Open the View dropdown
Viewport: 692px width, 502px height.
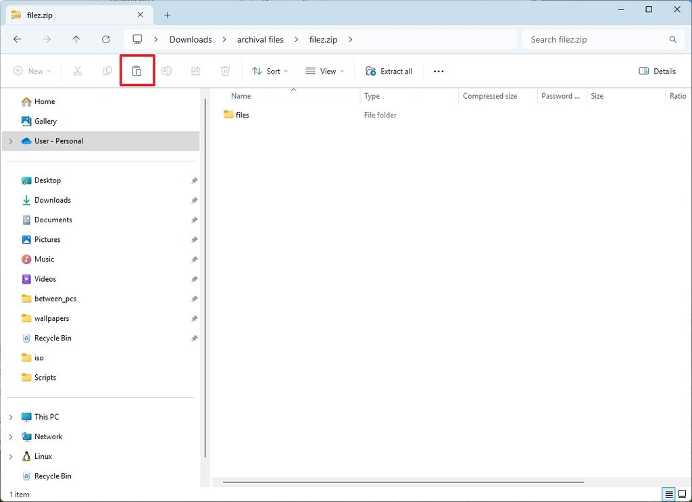[324, 71]
